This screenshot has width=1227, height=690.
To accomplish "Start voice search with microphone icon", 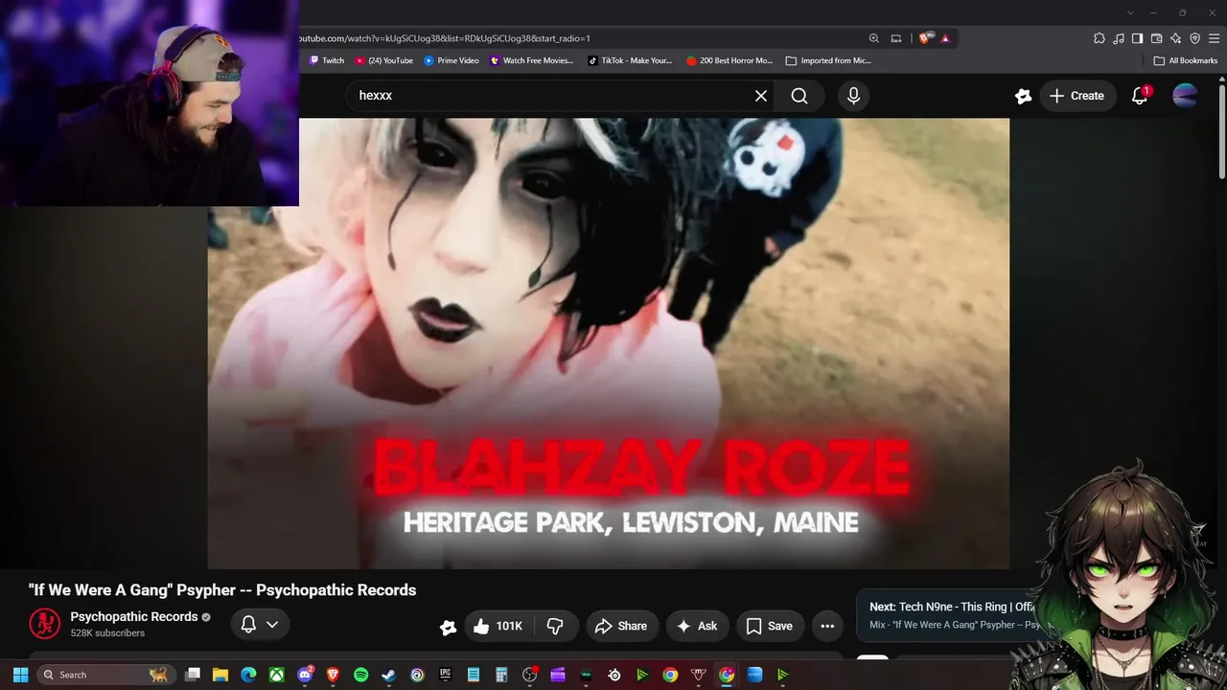I will click(853, 96).
